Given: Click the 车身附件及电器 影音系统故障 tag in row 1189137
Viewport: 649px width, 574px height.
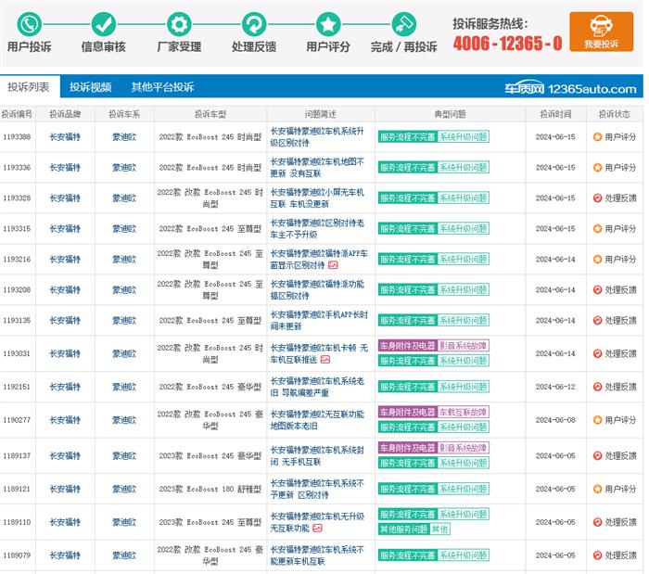Looking at the screenshot, I should tap(433, 448).
